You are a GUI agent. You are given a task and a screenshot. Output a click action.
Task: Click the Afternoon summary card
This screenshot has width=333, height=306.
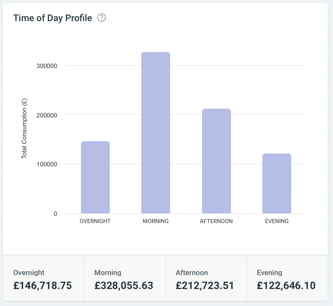tap(206, 278)
